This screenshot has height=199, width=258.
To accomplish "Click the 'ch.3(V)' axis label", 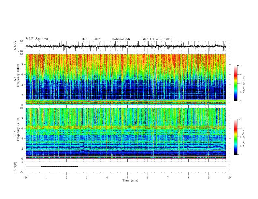I will 15,167.
